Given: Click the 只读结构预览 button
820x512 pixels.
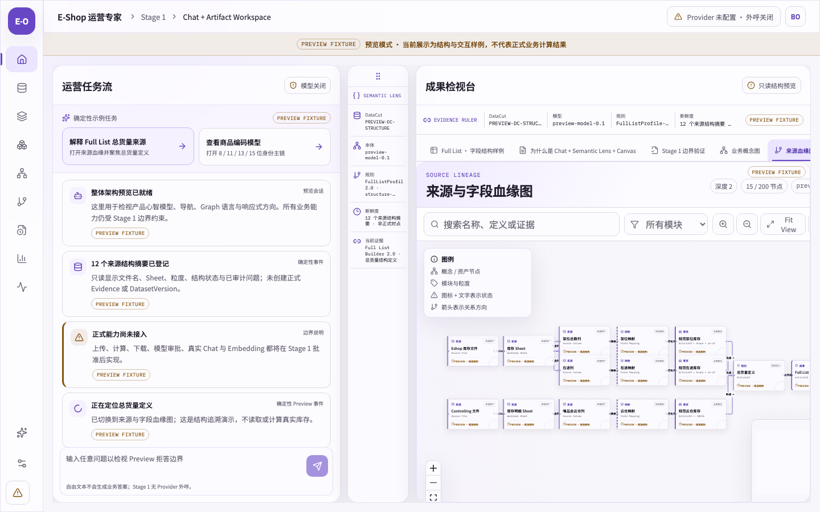Looking at the screenshot, I should (x=772, y=85).
